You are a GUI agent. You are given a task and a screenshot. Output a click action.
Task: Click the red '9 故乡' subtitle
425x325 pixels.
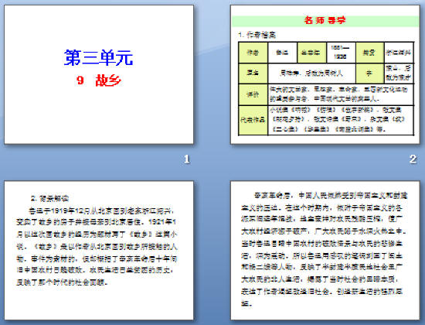[99, 80]
